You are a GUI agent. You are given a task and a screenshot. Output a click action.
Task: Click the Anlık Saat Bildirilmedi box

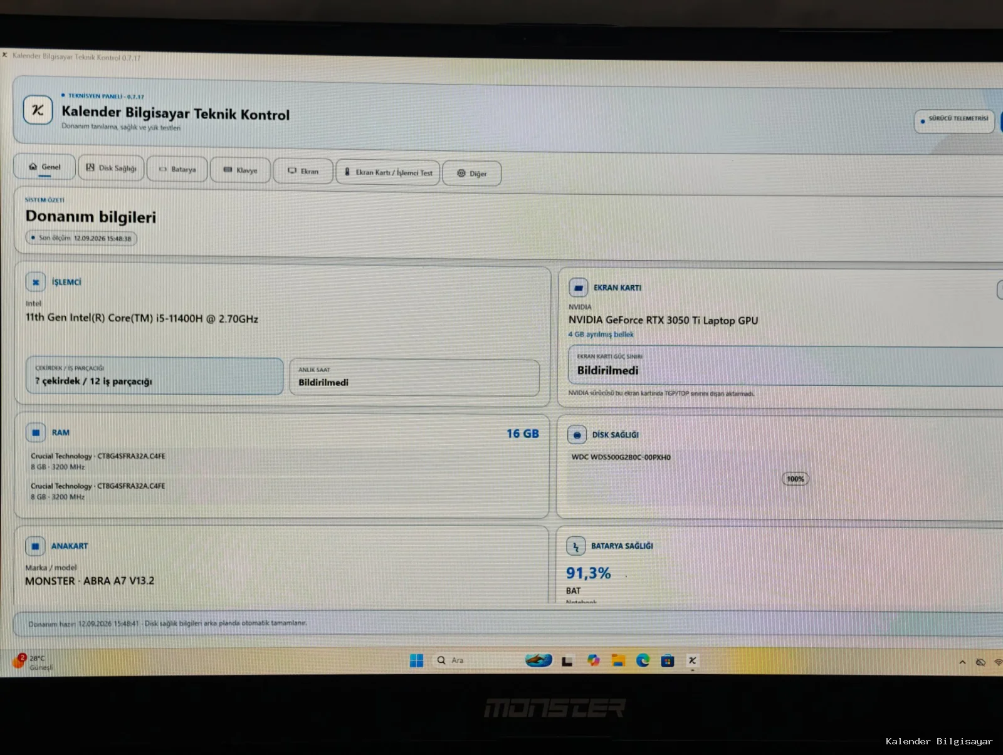point(414,377)
